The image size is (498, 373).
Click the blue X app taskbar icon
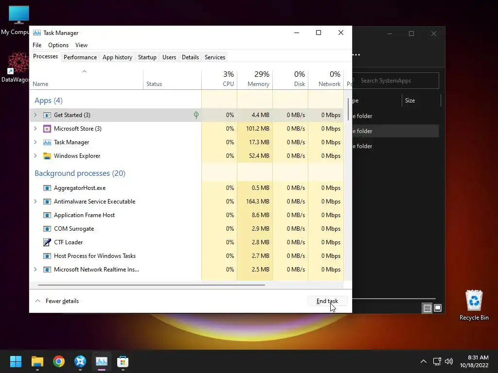click(80, 361)
